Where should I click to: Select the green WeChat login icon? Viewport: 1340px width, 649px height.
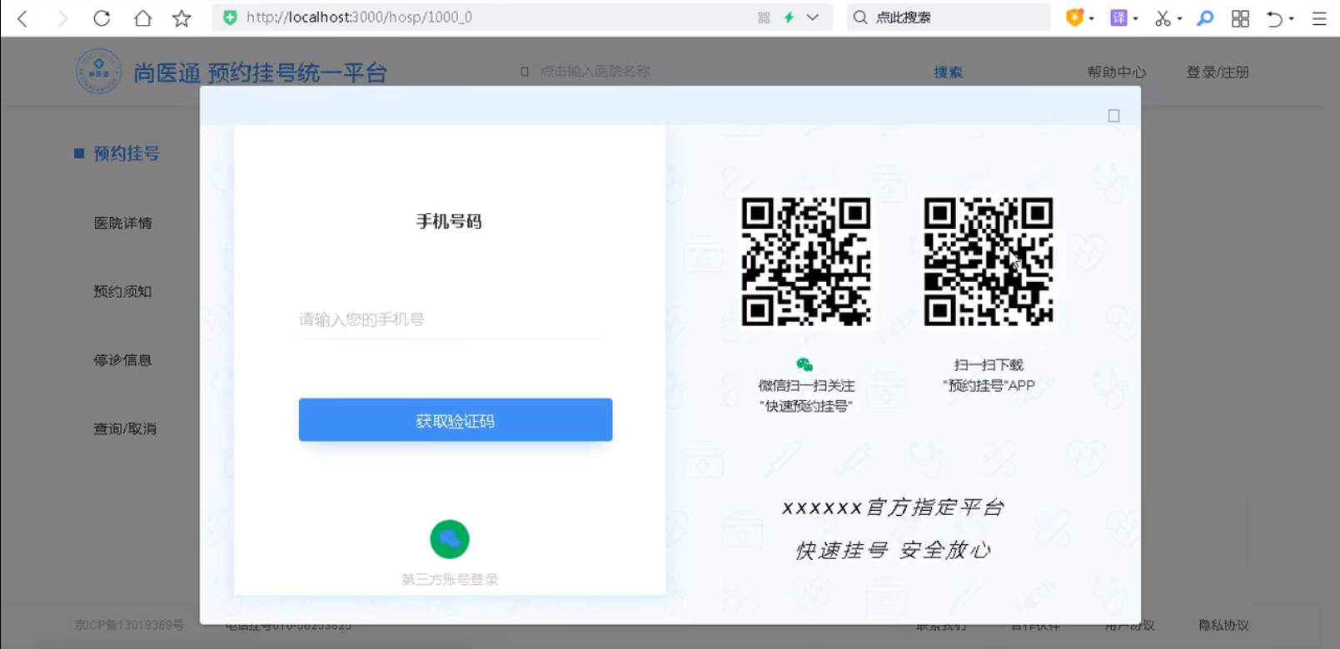450,539
